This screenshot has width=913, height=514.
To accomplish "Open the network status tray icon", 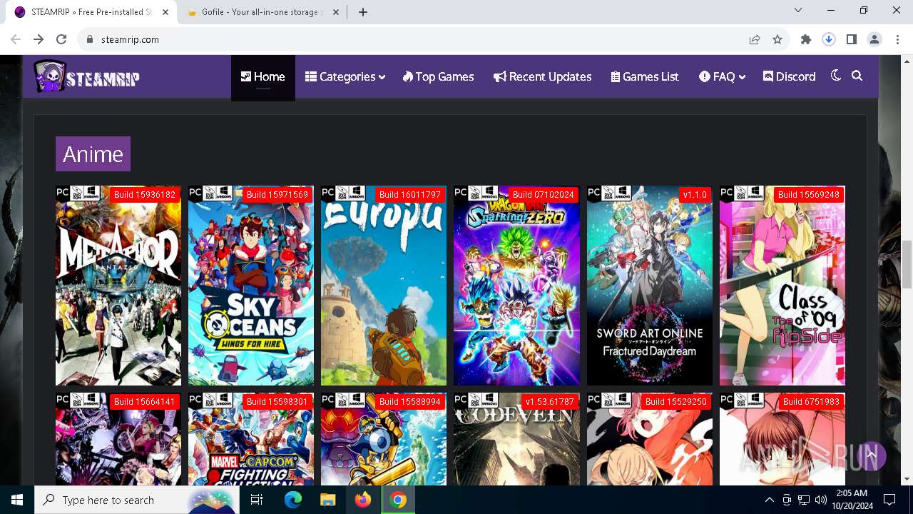I will [x=804, y=500].
